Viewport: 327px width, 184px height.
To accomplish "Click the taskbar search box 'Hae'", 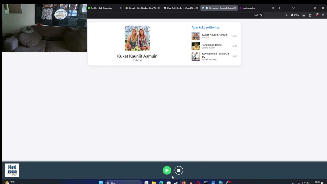I will point(124,183).
